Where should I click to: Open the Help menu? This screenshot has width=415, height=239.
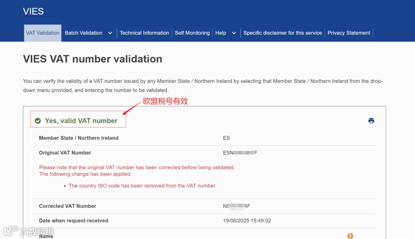point(221,33)
